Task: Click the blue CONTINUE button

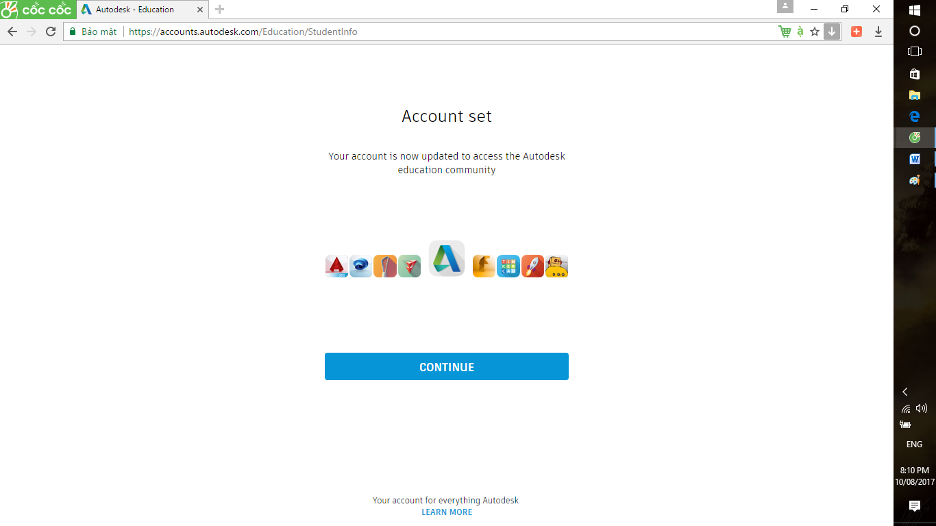Action: (x=446, y=366)
